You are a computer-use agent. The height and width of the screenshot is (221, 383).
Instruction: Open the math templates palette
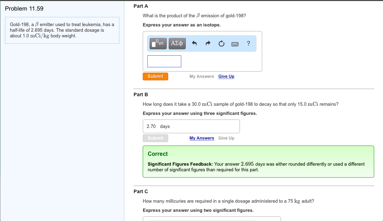point(158,44)
